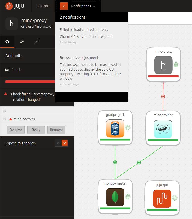Open the amazon environment menu item
This screenshot has width=192, height=219.
pos(43,6)
